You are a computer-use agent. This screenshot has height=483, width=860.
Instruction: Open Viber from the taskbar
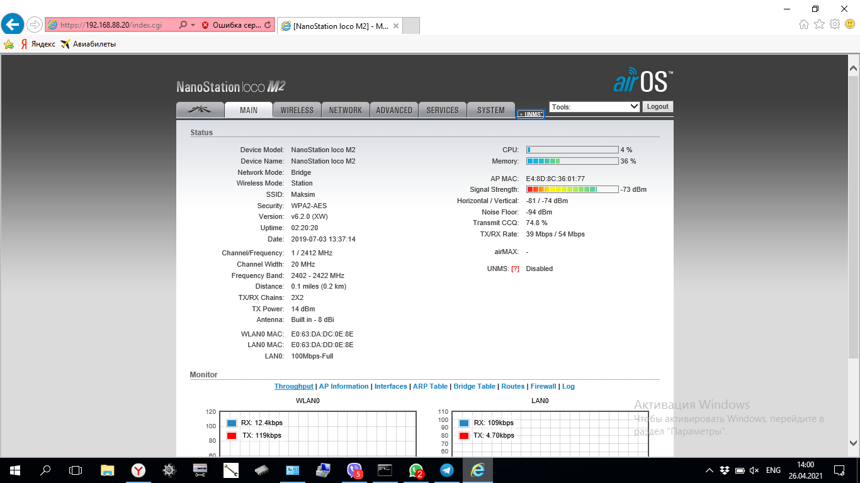354,470
